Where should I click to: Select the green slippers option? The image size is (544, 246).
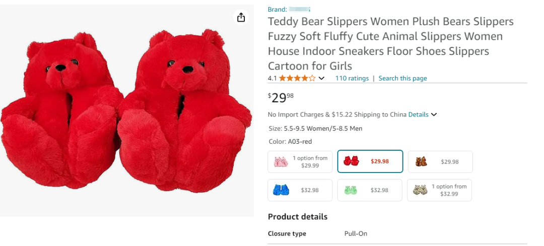pyautogui.click(x=370, y=190)
